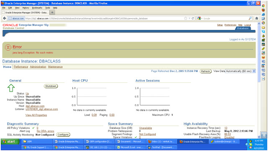This screenshot has height=151, width=268.
Task: Click the Help link near Logout
Action: (x=240, y=25)
